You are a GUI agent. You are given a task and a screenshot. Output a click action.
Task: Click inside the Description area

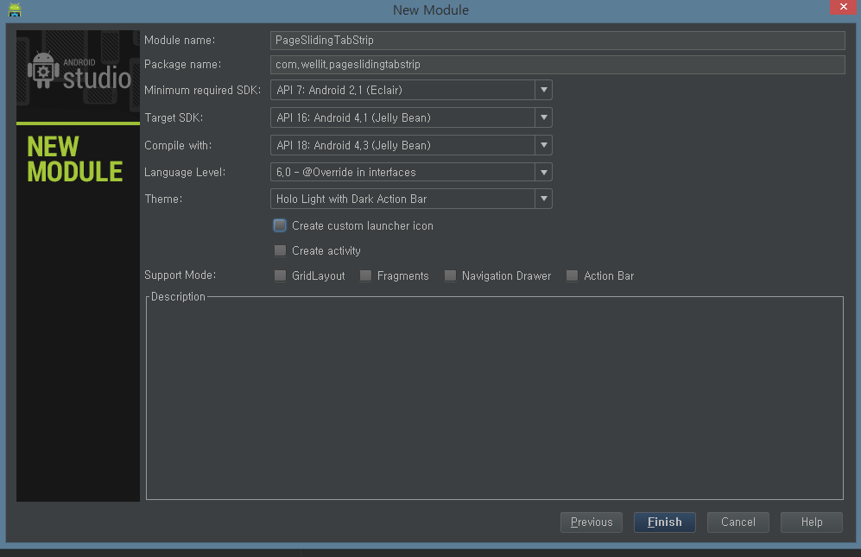pyautogui.click(x=495, y=397)
